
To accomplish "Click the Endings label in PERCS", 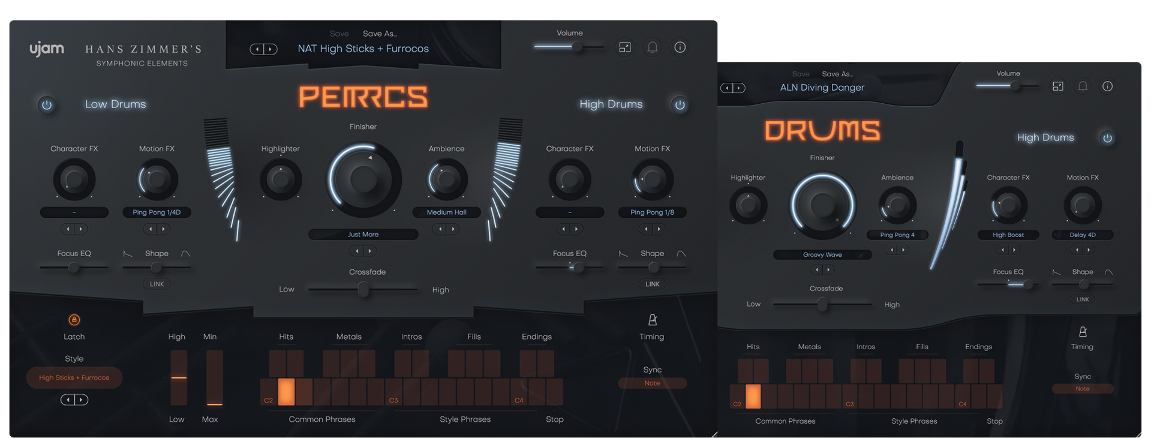I will 537,337.
